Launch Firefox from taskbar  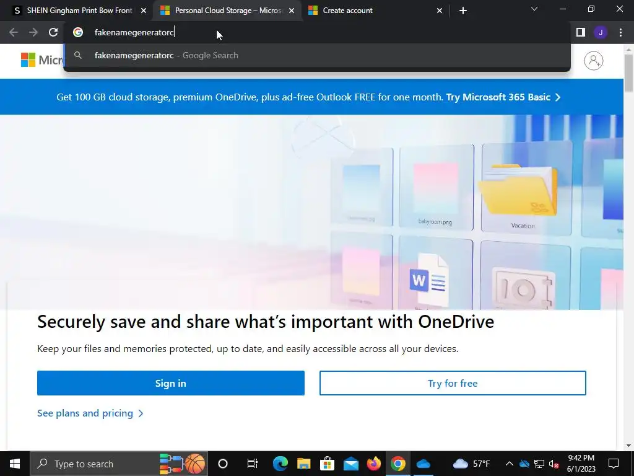(x=374, y=464)
